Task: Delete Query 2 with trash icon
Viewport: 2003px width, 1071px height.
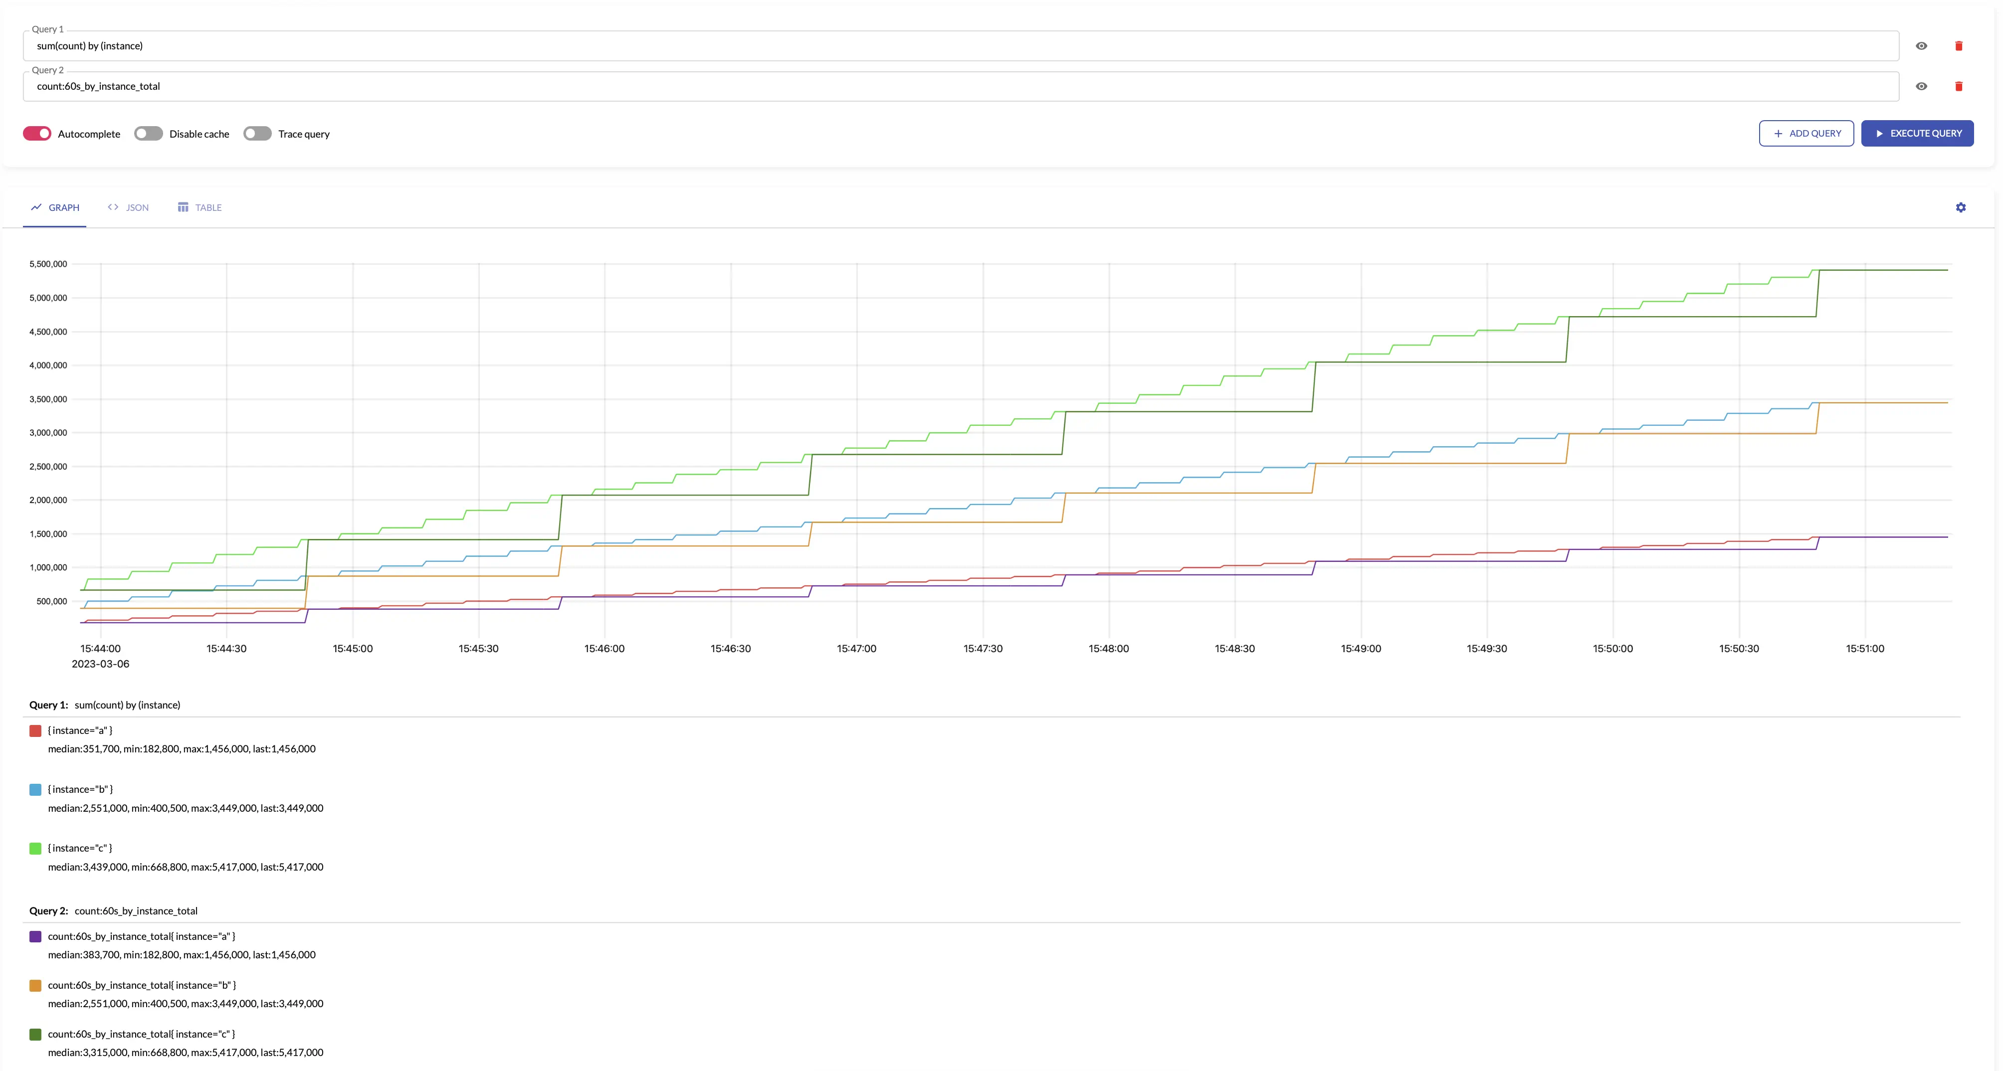Action: (1958, 86)
